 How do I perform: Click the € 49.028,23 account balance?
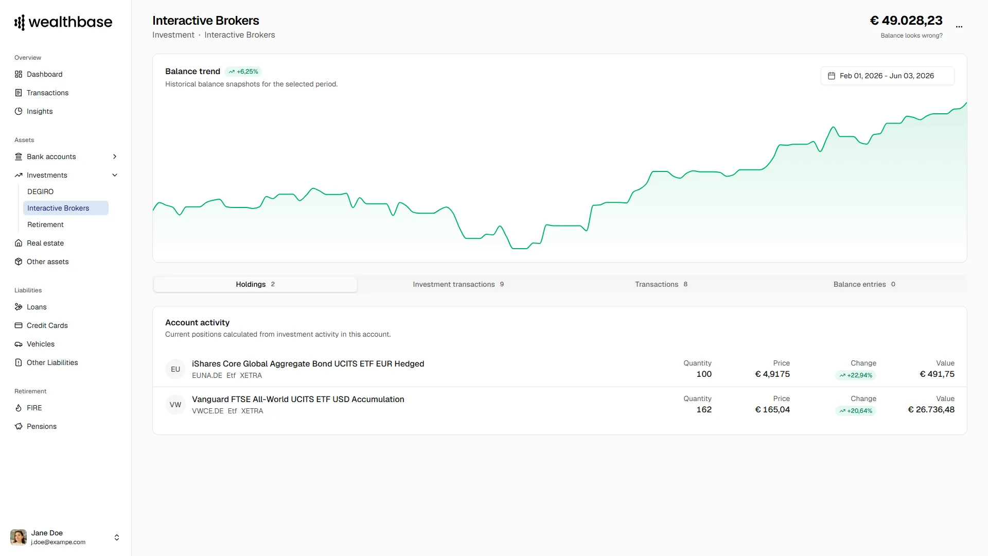coord(906,21)
